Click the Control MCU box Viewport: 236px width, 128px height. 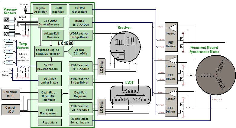coord(11,109)
